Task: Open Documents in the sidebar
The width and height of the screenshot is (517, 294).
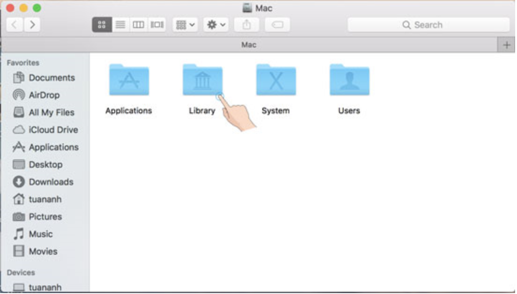Action: (x=45, y=78)
